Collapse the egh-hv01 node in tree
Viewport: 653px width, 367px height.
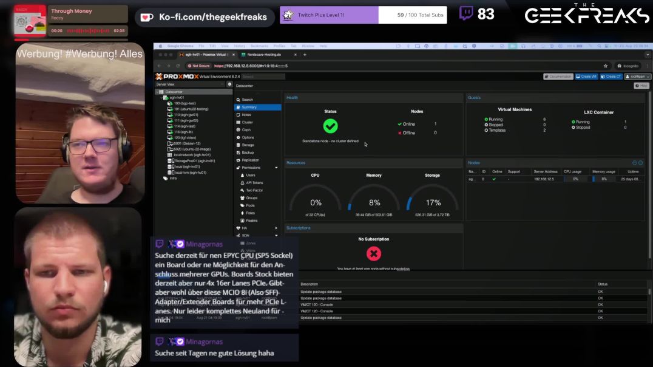click(161, 98)
